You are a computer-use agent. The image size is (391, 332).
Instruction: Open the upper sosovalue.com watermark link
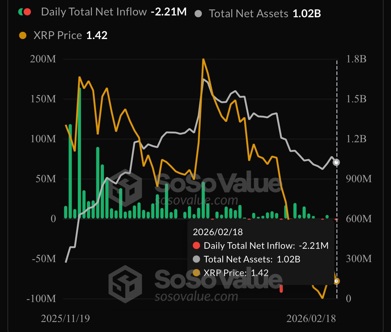196,200
